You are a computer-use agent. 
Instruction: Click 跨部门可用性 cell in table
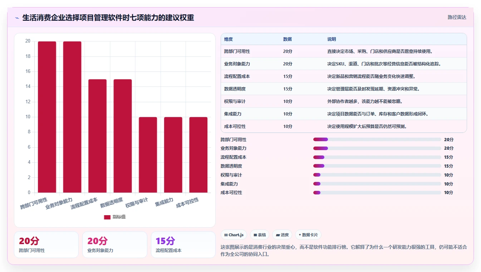point(237,51)
